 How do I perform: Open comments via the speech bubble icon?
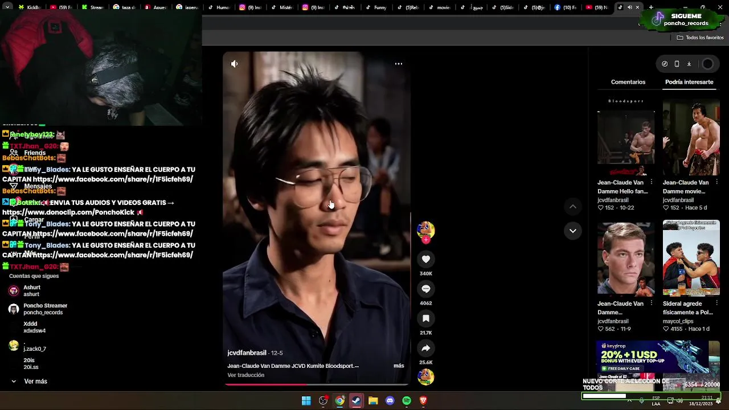point(426,289)
